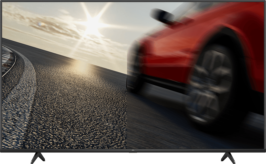This screenshot has width=266, height=164.
Task: Click the small sensor bar below the logo
Action: pyautogui.click(x=133, y=153)
